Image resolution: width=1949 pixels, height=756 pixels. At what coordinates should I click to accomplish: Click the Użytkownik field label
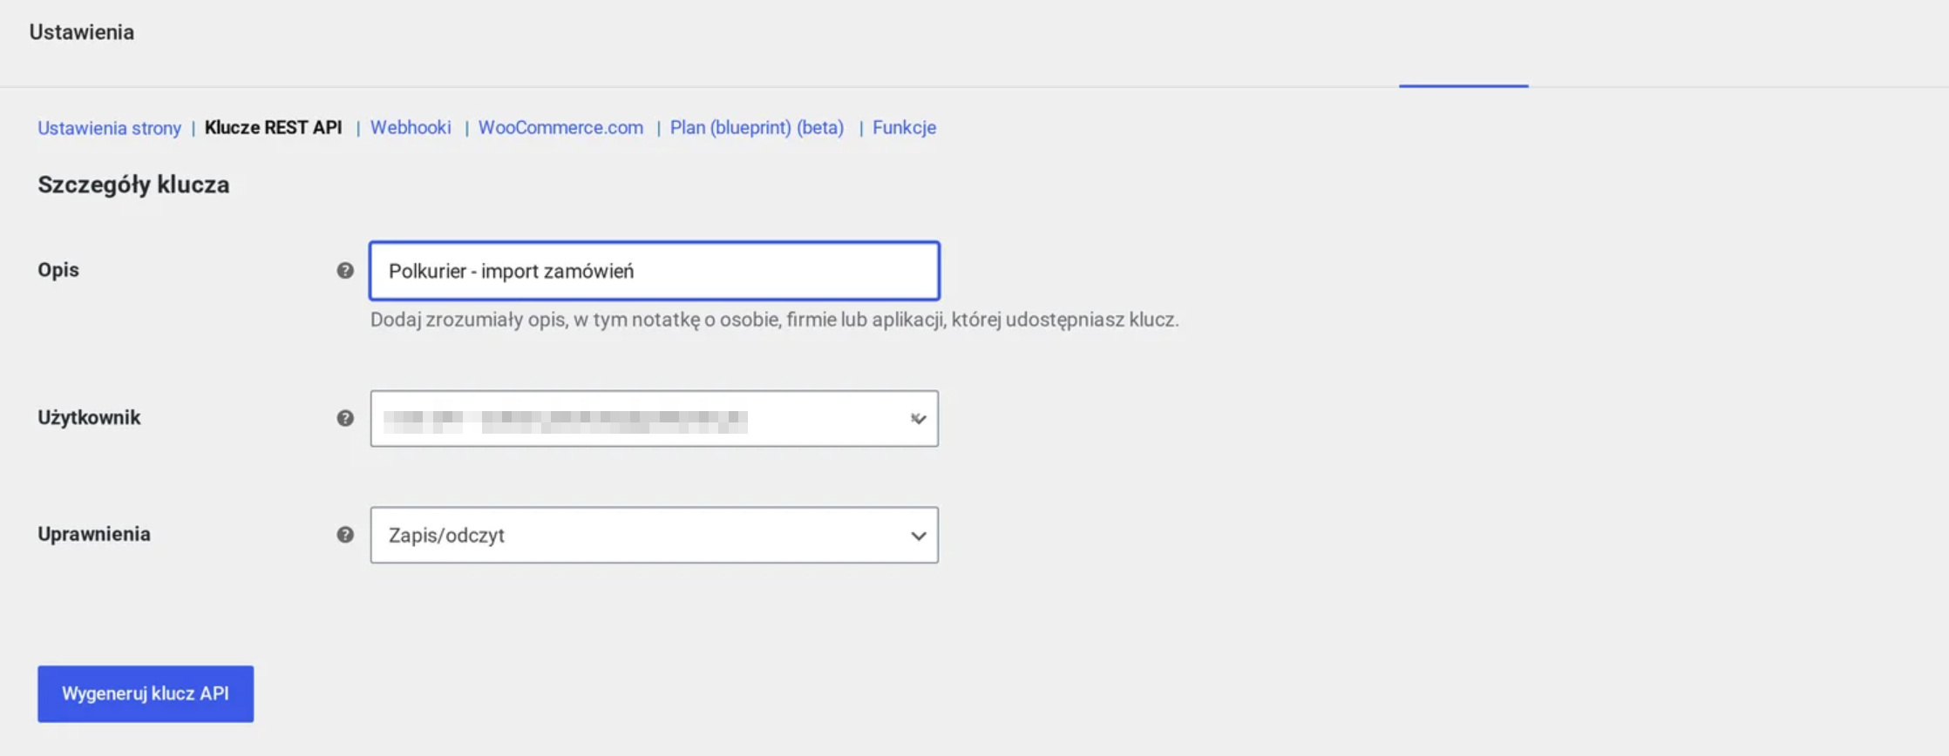[x=89, y=418]
